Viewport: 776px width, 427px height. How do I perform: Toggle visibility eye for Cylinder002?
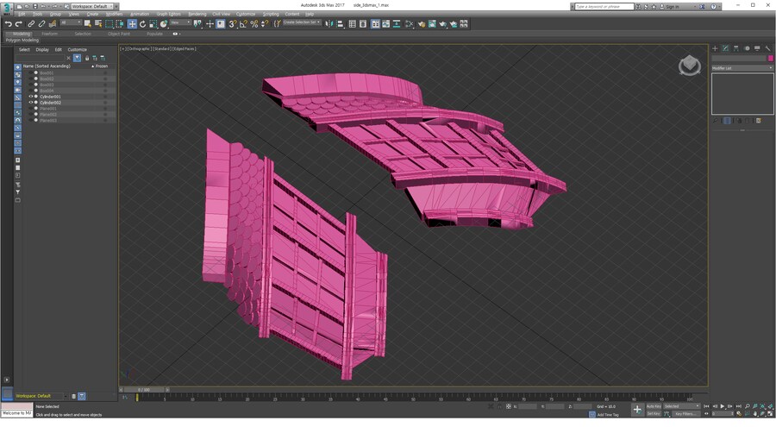[x=31, y=103]
